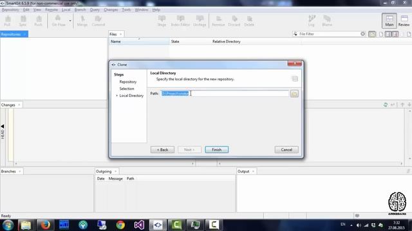412x231 pixels.
Task: Open Visual Studio from the taskbar
Action: click(139, 225)
